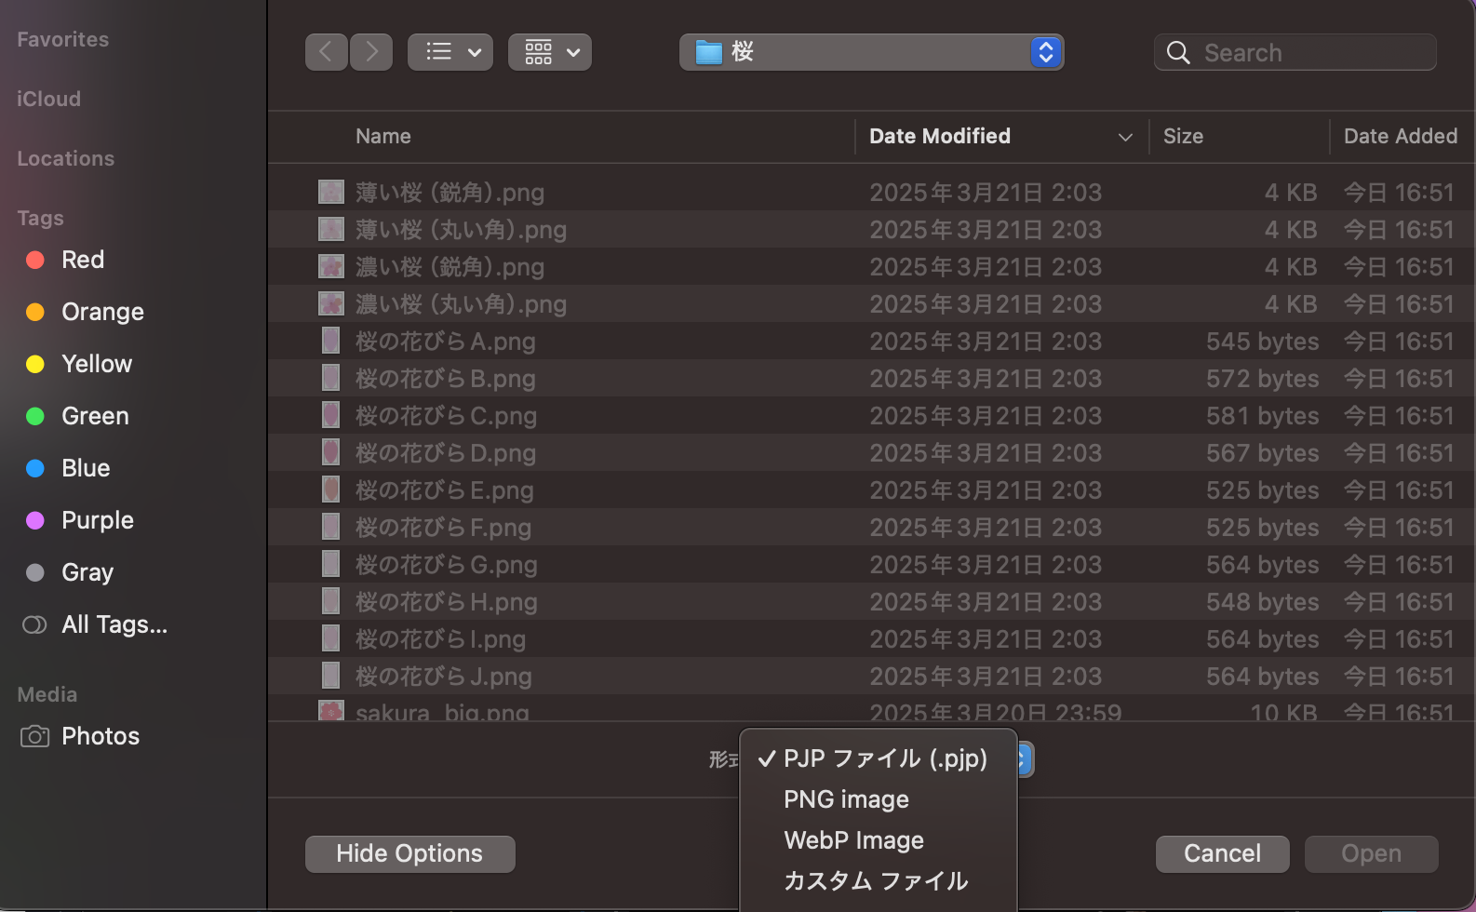Toggle the Date Modified sort order chevron
This screenshot has height=912, width=1476.
pos(1125,137)
